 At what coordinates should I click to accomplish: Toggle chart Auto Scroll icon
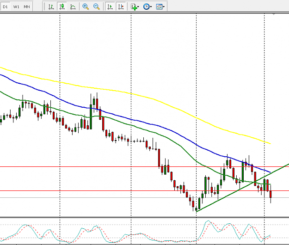[x=110, y=7]
